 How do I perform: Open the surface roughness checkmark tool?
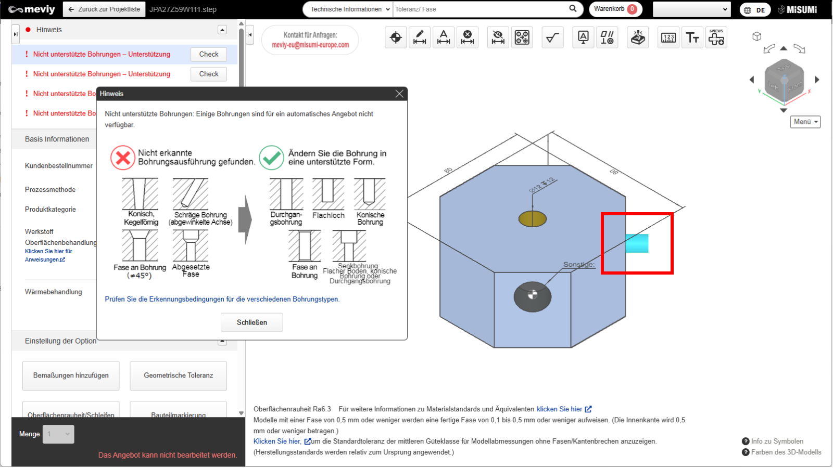click(552, 37)
